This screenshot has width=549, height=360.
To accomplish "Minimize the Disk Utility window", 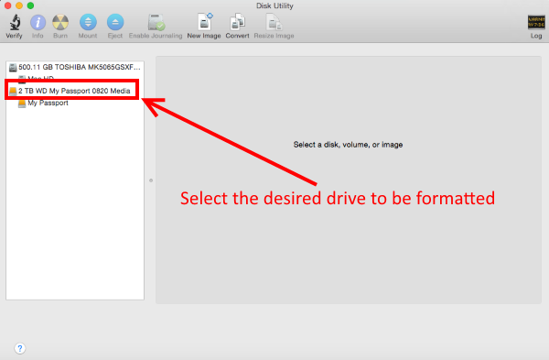I will click(19, 5).
